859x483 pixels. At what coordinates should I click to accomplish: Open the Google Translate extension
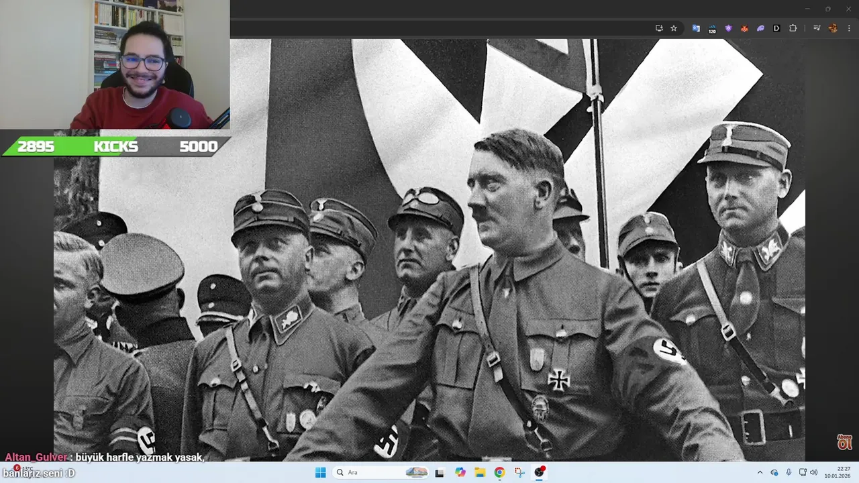point(696,28)
